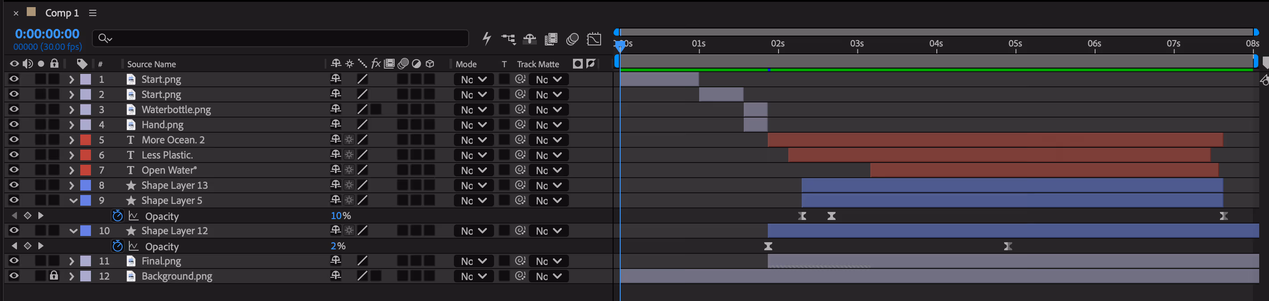Hide the Waterbottle.png layer
Image resolution: width=1269 pixels, height=301 pixels.
[14, 109]
